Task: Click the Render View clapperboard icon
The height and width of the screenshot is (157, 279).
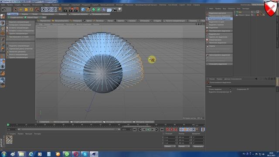Action: (x=65, y=10)
